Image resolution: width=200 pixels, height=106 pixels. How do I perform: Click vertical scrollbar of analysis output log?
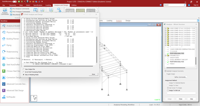97,50
